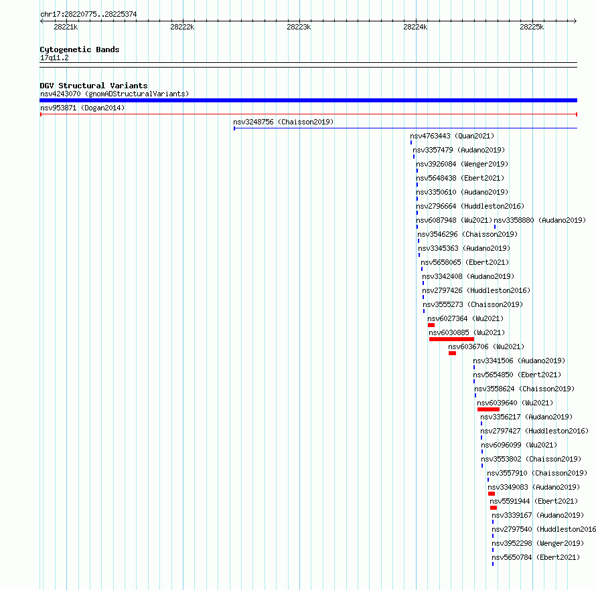Open the nsv2797427 (Huddleston2016) label
Screen dimensions: 596x590
coord(534,431)
